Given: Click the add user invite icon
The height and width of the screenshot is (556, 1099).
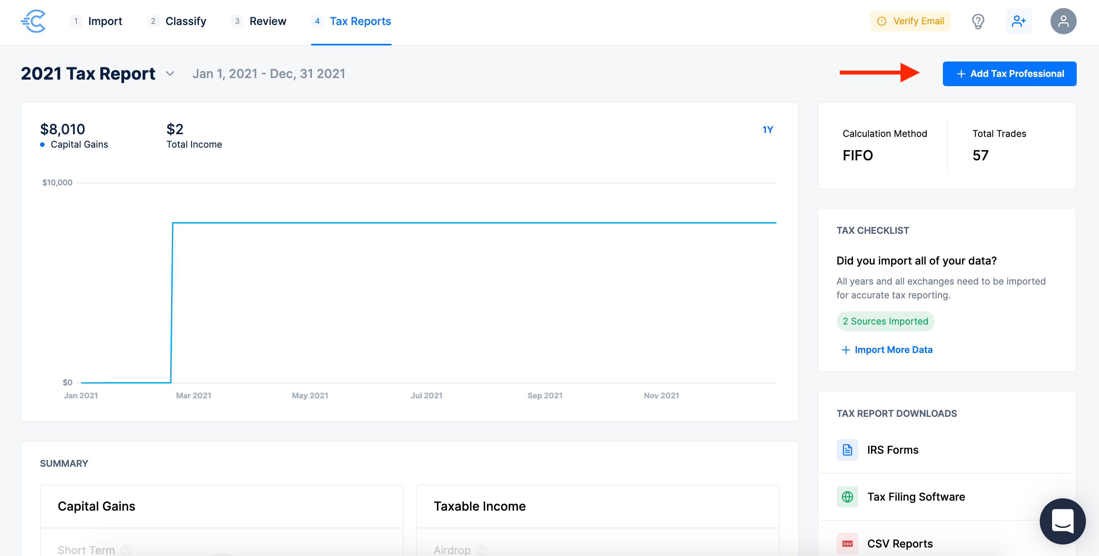Looking at the screenshot, I should pyautogui.click(x=1018, y=21).
